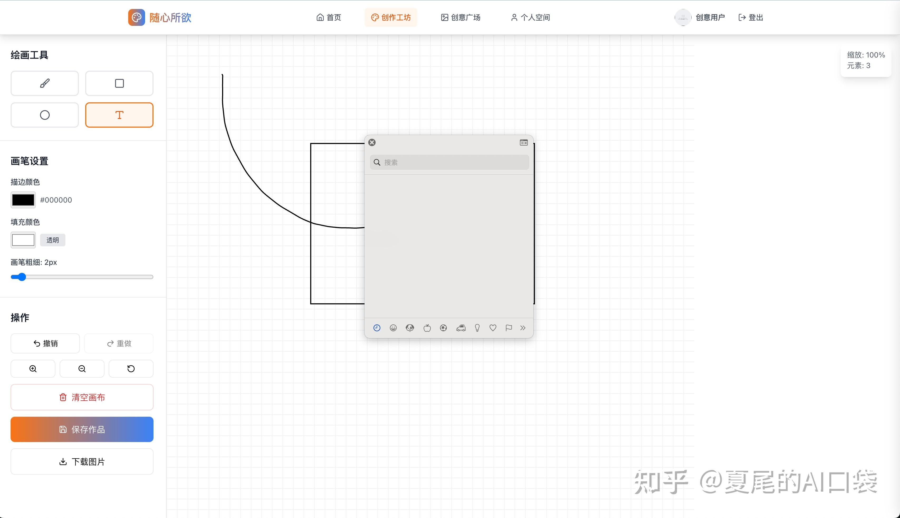The image size is (900, 518).
Task: Open the stroke color picker
Action: (x=23, y=200)
